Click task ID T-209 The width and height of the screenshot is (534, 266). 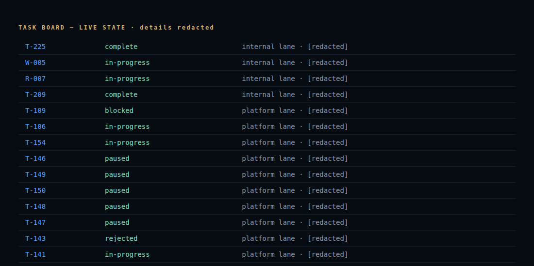tap(35, 94)
